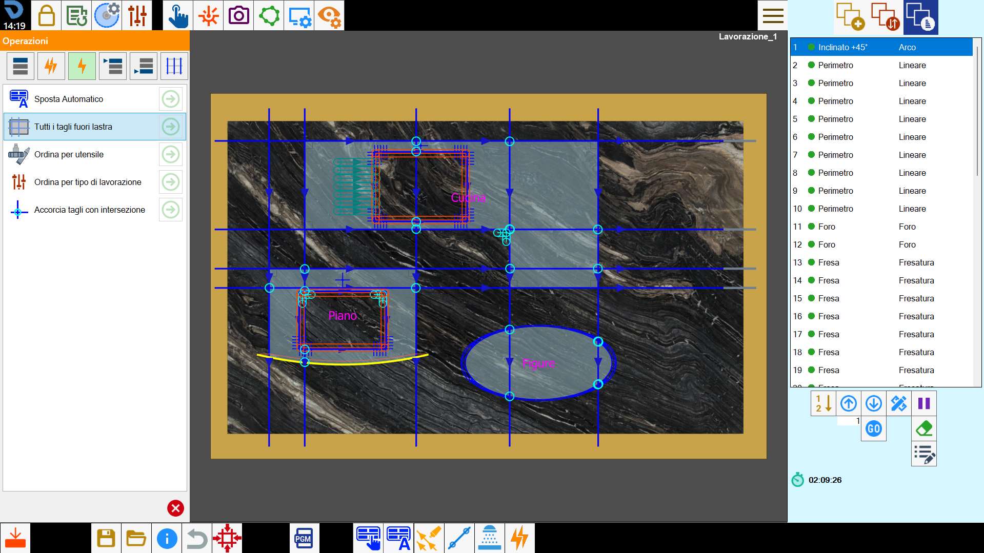This screenshot has width=984, height=553.
Task: Click the pause button
Action: [x=924, y=403]
